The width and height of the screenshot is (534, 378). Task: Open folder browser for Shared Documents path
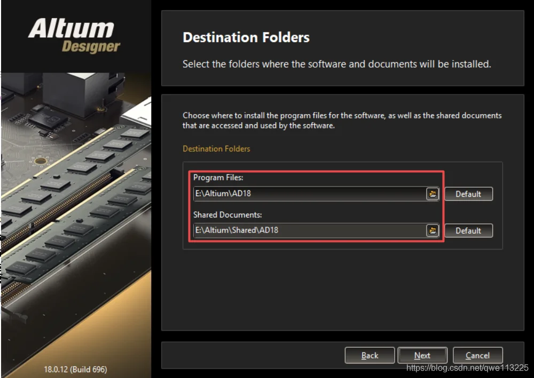click(x=433, y=230)
